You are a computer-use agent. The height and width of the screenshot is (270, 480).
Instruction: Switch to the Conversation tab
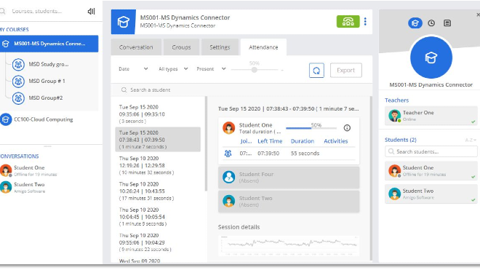[x=136, y=47]
